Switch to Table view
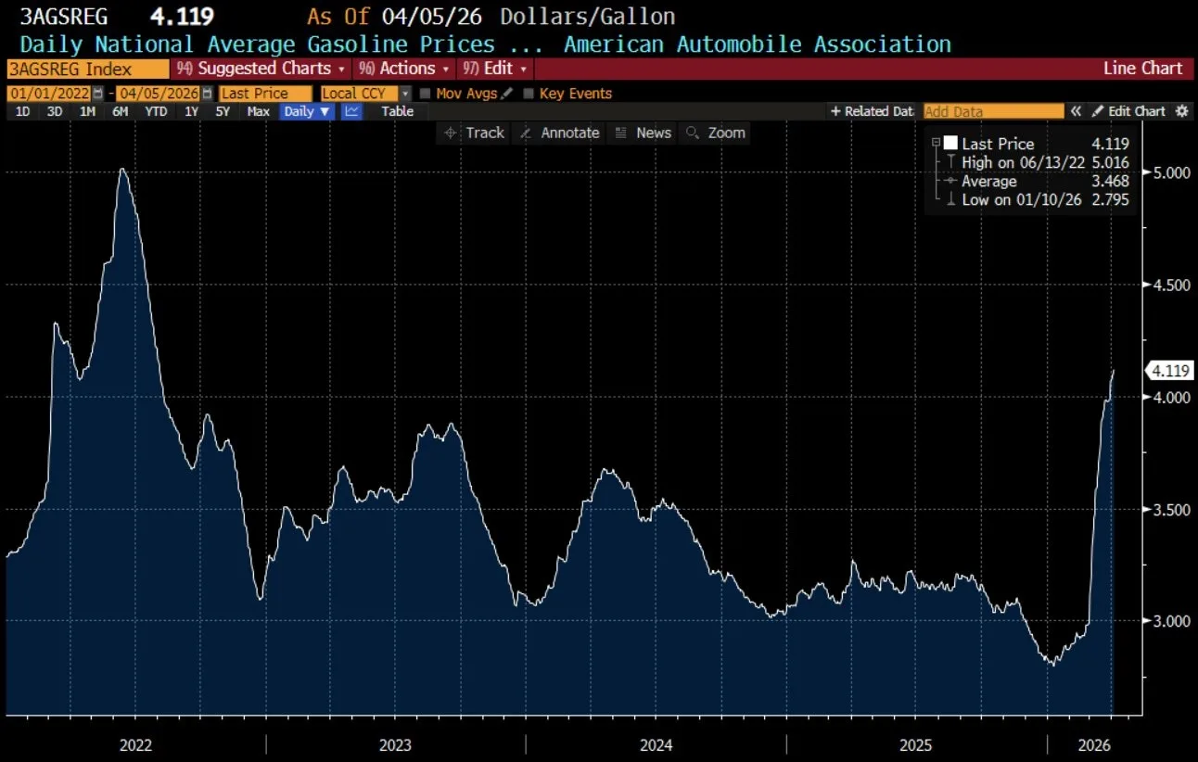 pos(398,111)
